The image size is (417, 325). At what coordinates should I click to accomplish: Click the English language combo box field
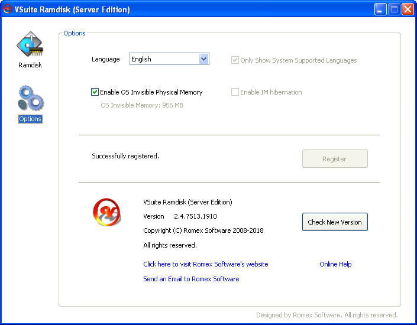point(169,59)
